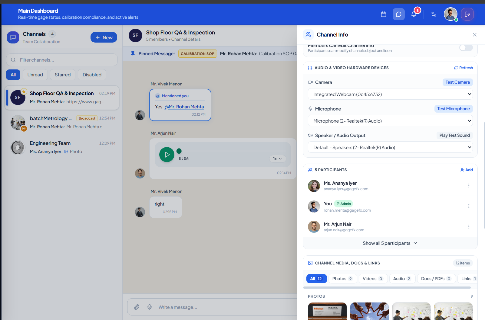This screenshot has height=320, width=485.
Task: Switch to Videos media tab
Action: 373,279
